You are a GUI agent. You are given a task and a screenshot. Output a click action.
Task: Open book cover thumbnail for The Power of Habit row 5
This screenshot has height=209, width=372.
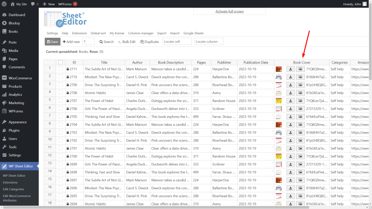pos(279,101)
